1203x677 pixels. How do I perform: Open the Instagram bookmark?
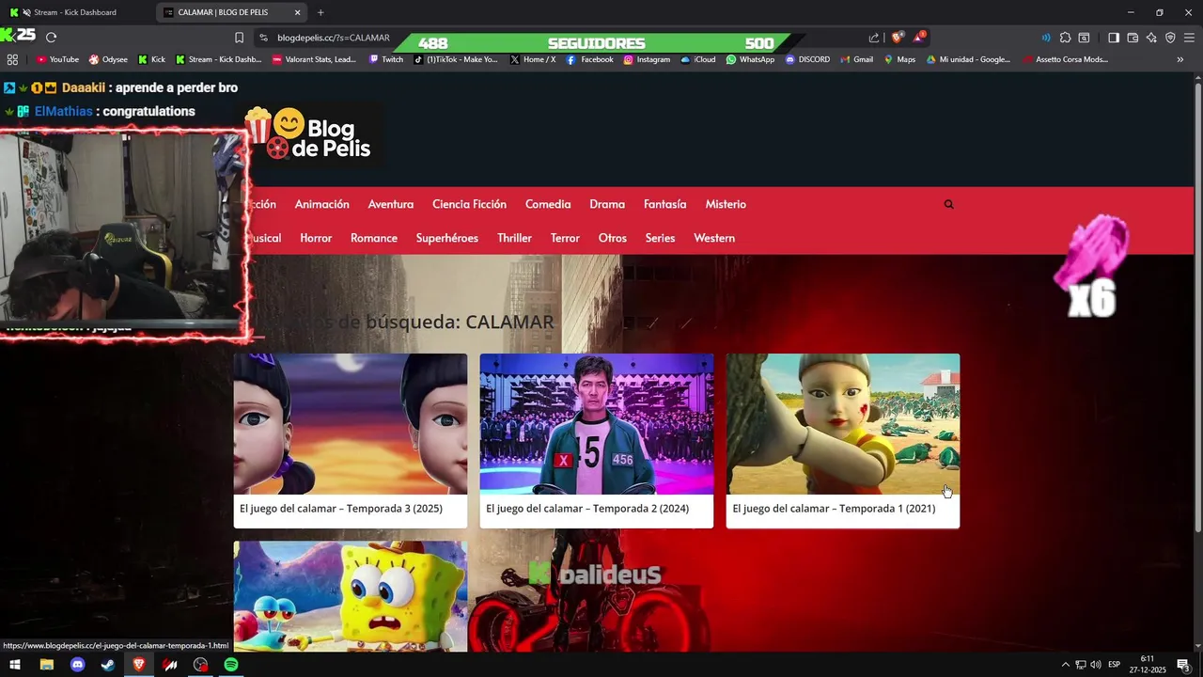647,59
